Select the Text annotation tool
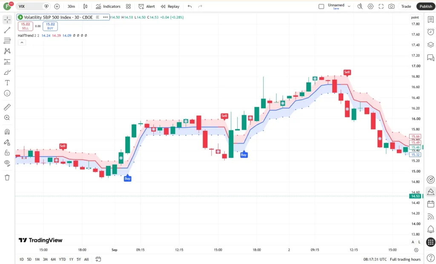This screenshot has width=436, height=264. (7, 83)
